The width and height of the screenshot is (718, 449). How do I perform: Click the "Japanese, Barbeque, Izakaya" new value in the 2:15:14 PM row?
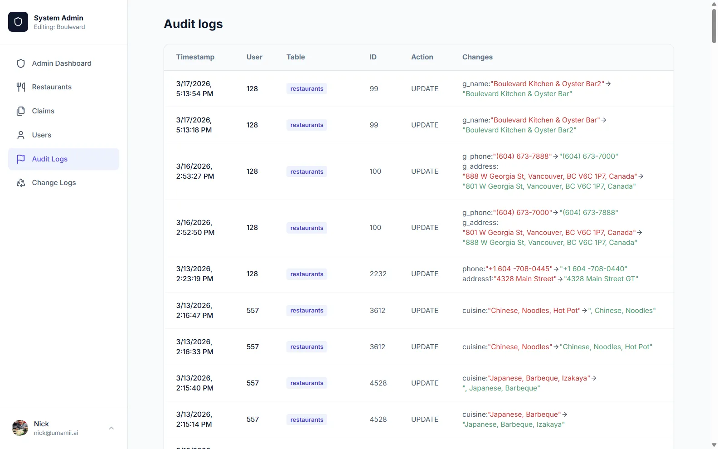[x=514, y=425]
